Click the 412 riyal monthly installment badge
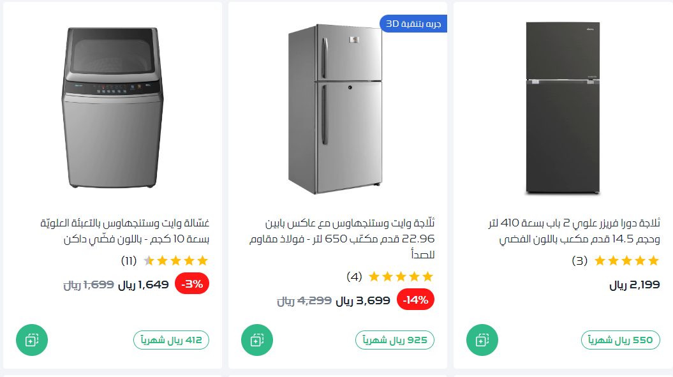The image size is (673, 377). 171,341
